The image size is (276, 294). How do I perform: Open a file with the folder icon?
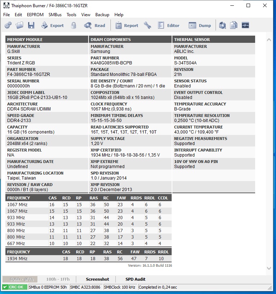[x=19, y=25]
